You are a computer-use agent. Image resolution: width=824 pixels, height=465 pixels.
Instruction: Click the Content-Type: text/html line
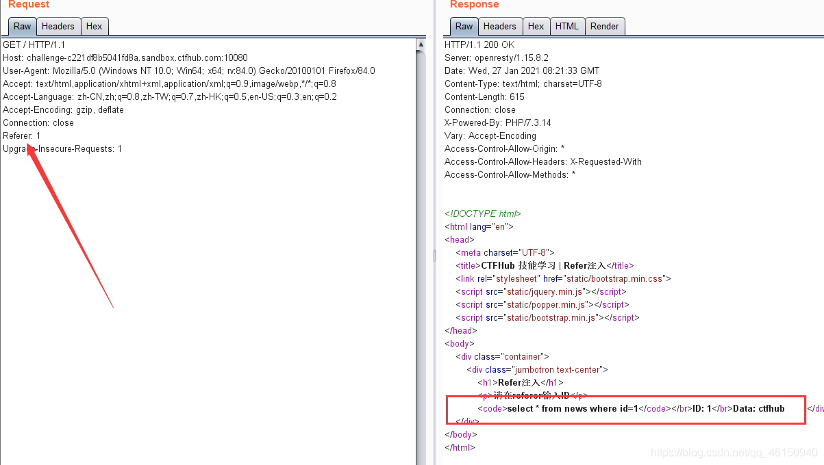click(523, 84)
